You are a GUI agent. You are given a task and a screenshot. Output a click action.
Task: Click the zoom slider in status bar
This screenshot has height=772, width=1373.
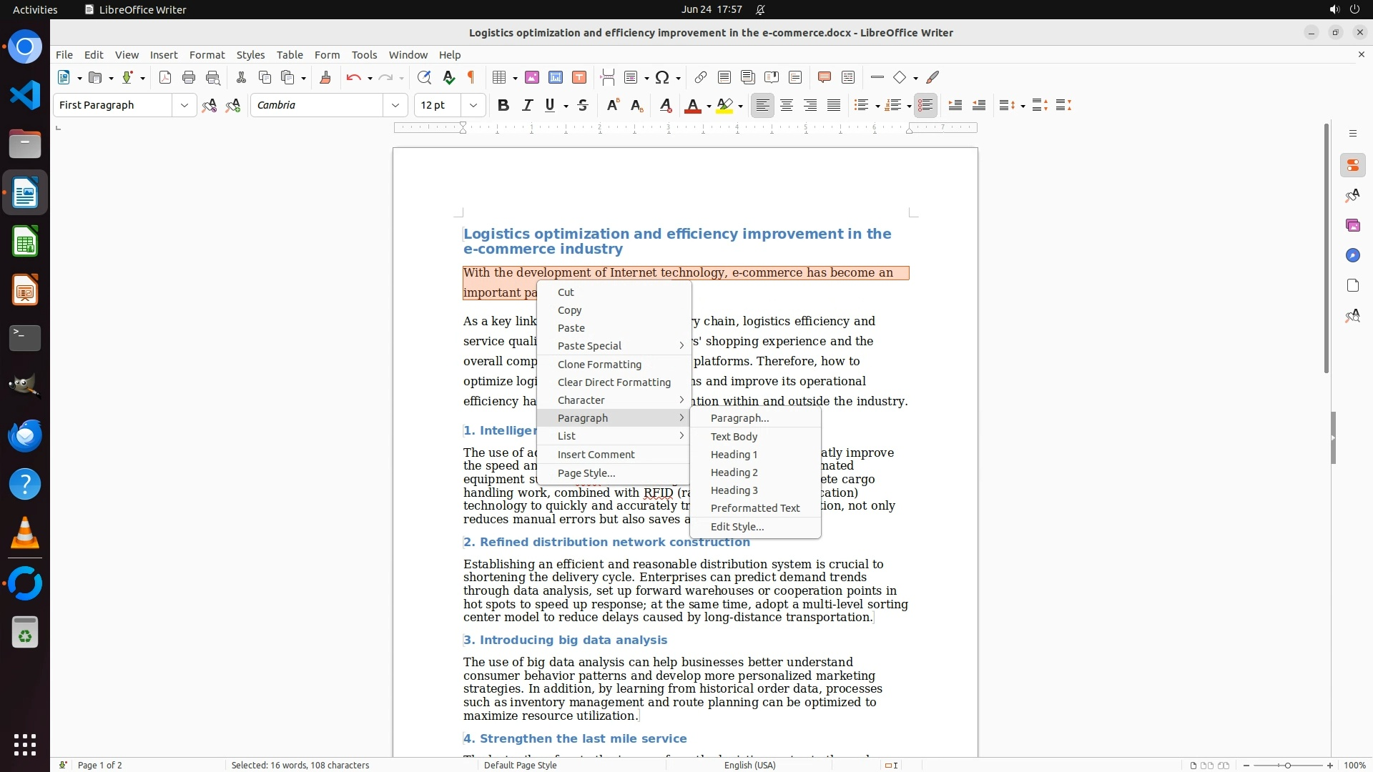tap(1287, 766)
